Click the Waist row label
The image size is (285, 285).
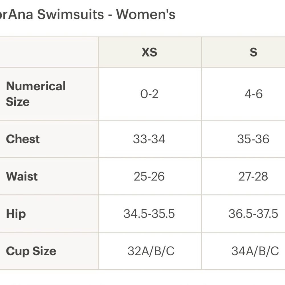(x=22, y=176)
